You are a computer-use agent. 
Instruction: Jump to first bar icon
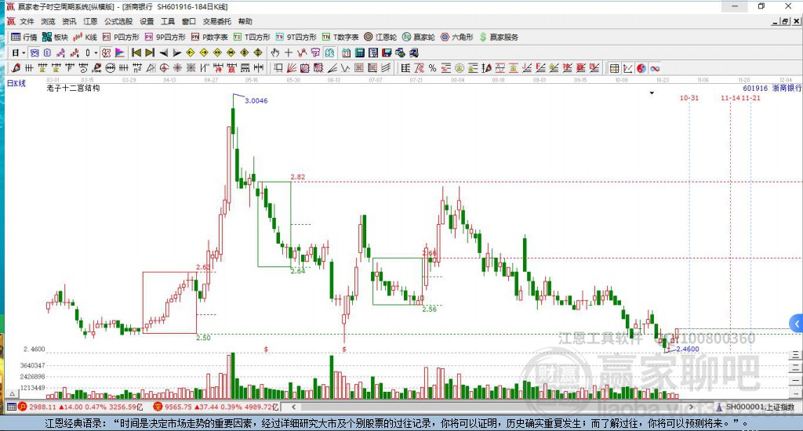pyautogui.click(x=136, y=53)
